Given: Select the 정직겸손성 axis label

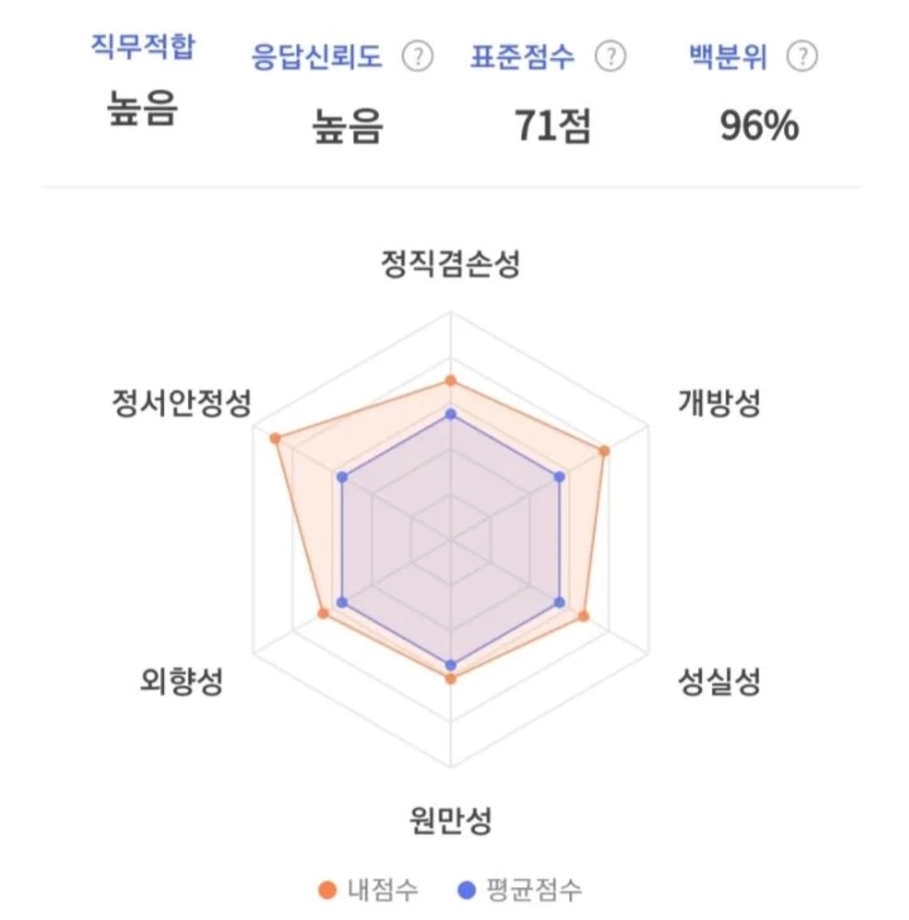Looking at the screenshot, I should 450,264.
